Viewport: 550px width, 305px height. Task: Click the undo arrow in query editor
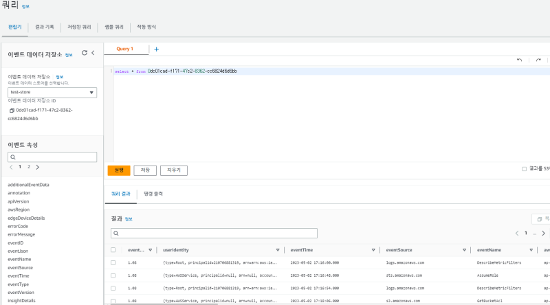click(x=519, y=60)
